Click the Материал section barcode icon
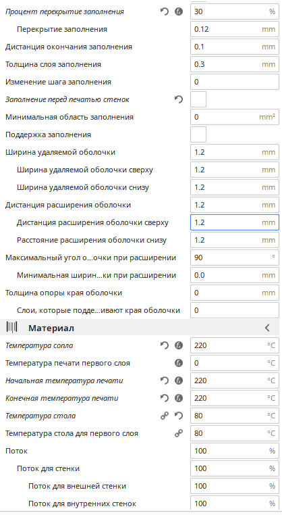Screen dimensions: 282x515 (x=11, y=328)
